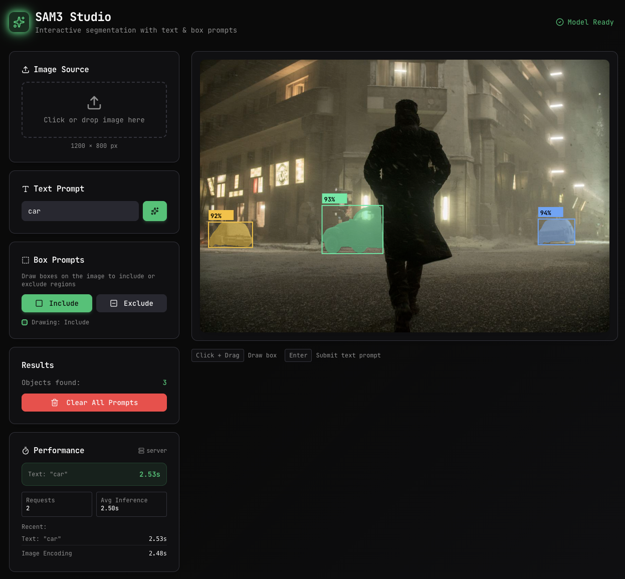625x579 pixels.
Task: Click the dashed box icon beside Box Prompts
Action: pyautogui.click(x=26, y=260)
